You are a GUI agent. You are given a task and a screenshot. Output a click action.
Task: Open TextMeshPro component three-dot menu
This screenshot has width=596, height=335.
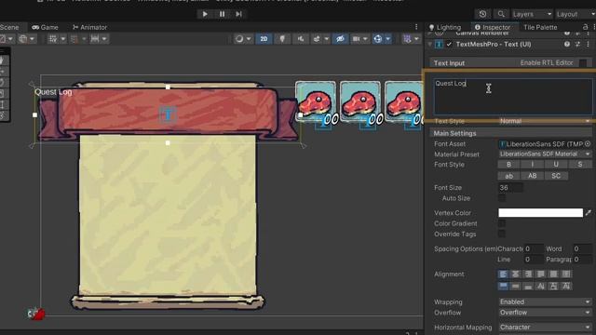click(588, 44)
